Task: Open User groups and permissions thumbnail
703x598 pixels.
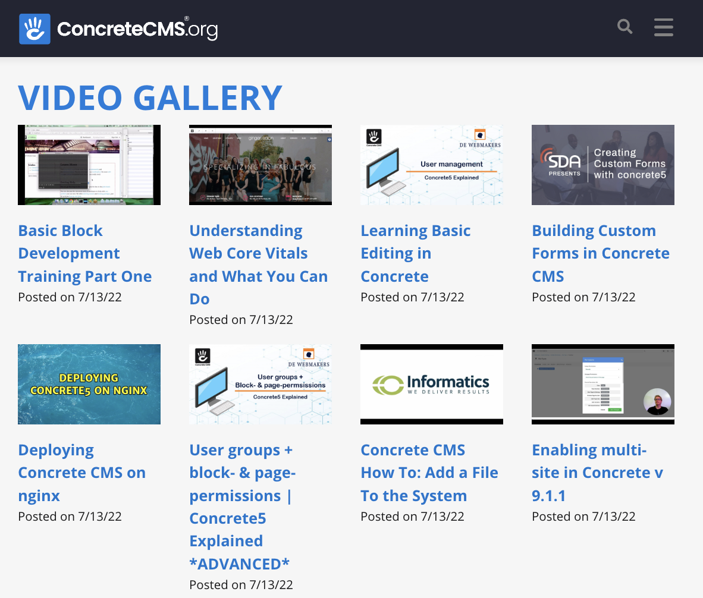Action: pyautogui.click(x=261, y=384)
